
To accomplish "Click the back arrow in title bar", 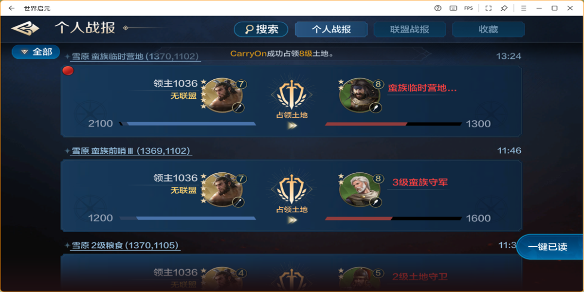I will pos(12,8).
